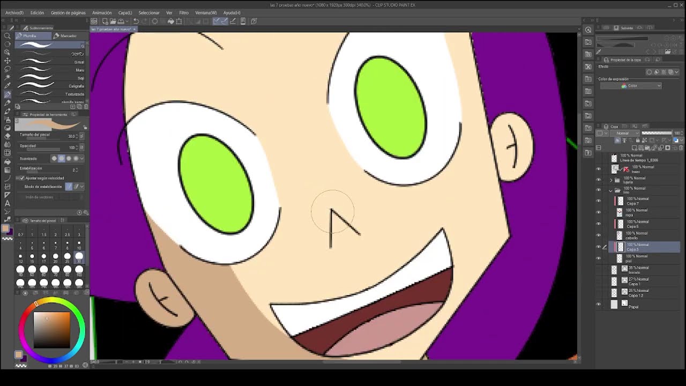Click the layer opacity slider bar
This screenshot has height=386, width=686.
point(657,133)
